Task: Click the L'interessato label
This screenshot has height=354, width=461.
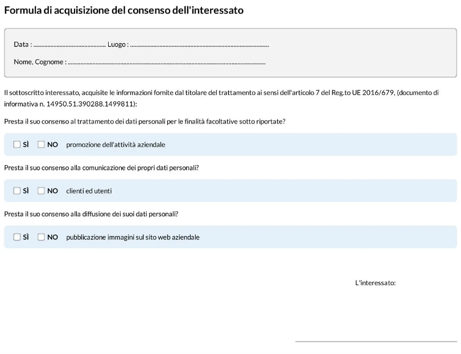Action: click(x=376, y=283)
